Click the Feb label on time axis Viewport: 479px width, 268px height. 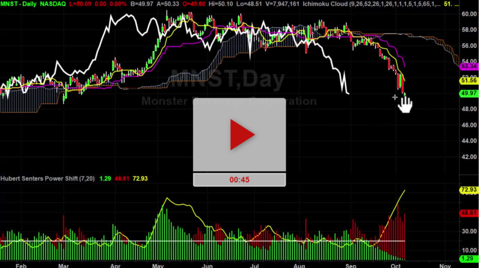click(20, 265)
